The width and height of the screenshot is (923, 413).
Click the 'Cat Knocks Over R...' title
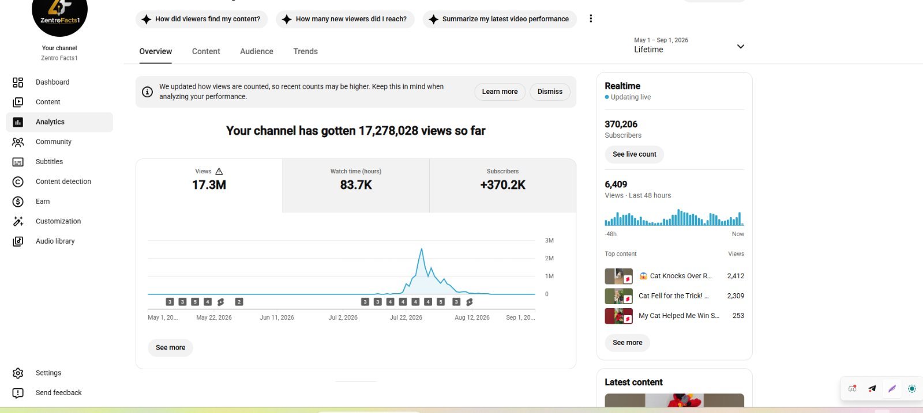pos(675,276)
